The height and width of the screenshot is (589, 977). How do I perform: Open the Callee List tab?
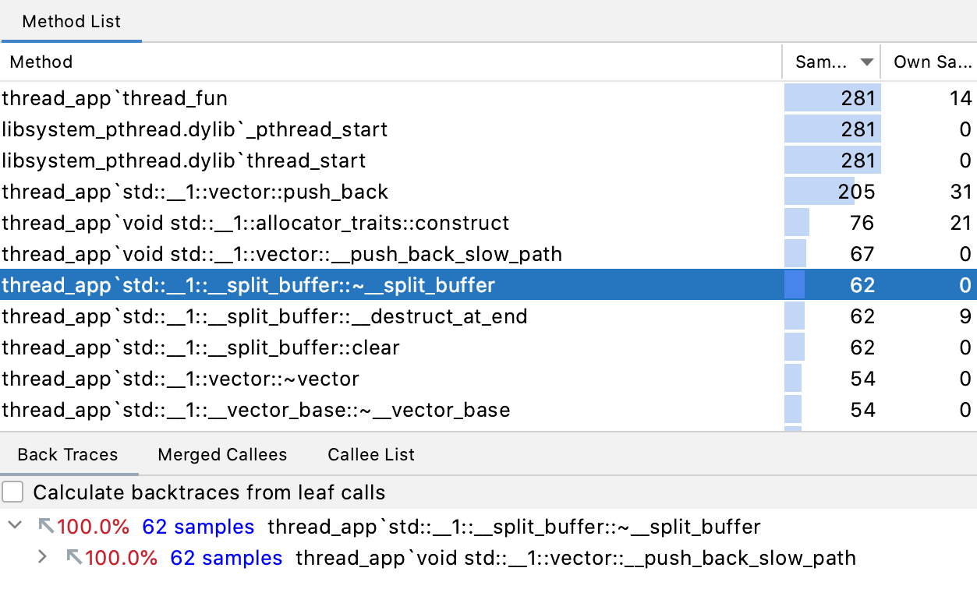(x=371, y=455)
